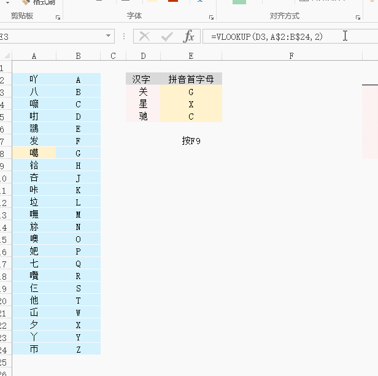The image size is (378, 376).
Task: Select column B header
Action: pos(78,56)
